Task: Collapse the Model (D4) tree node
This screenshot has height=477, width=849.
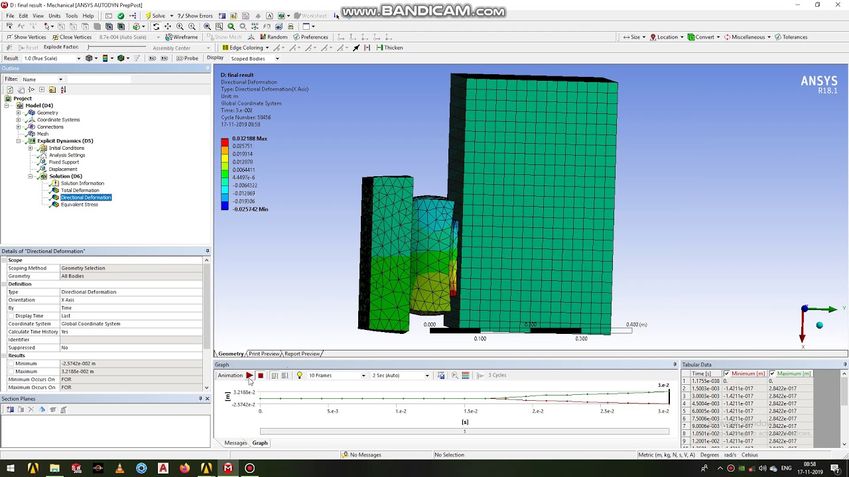Action: pos(7,105)
